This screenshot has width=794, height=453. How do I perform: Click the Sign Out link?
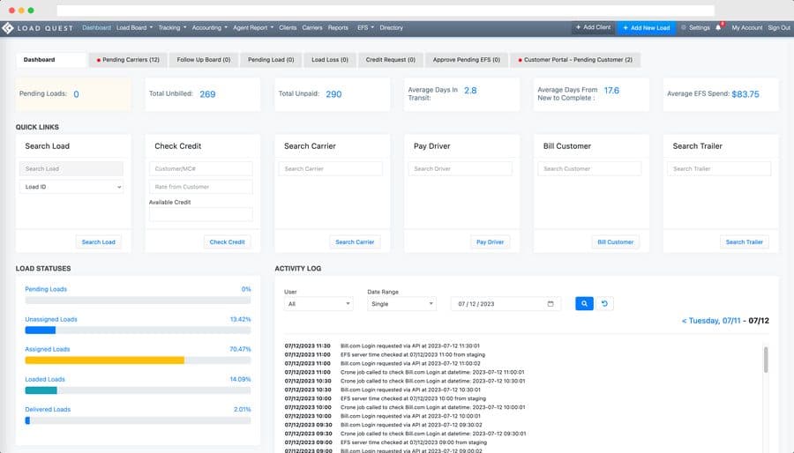coord(779,28)
